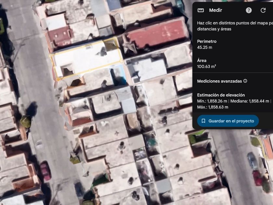Screen dimensions: 273x205
Task: Show info for Mediciones avanzadas
Action: coord(245,81)
